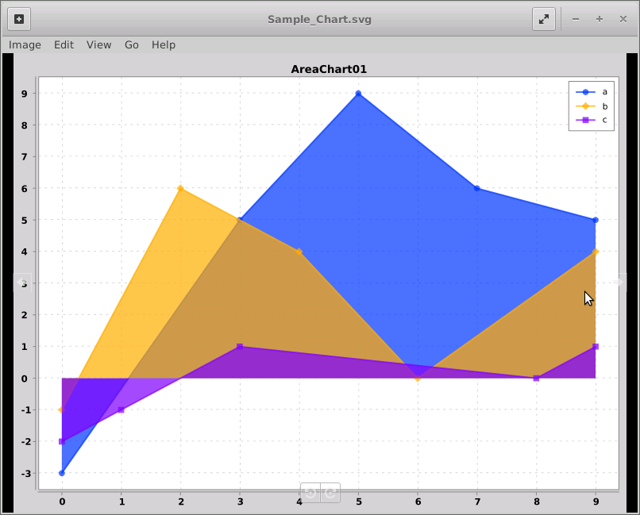
Task: Go to the previous image using left arrow
Action: [21, 282]
